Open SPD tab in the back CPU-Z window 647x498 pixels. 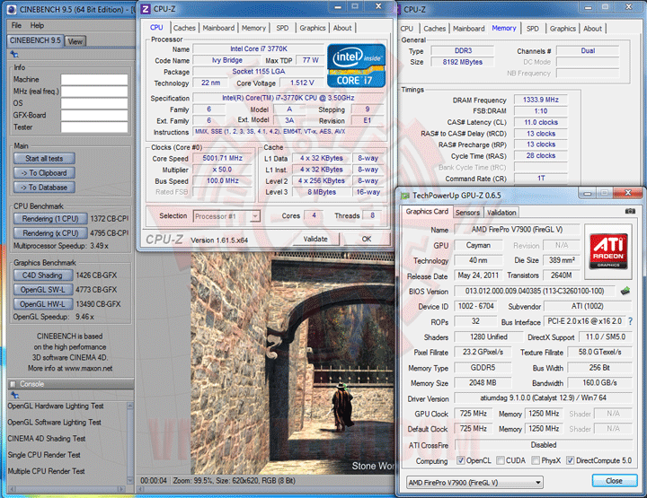click(532, 29)
